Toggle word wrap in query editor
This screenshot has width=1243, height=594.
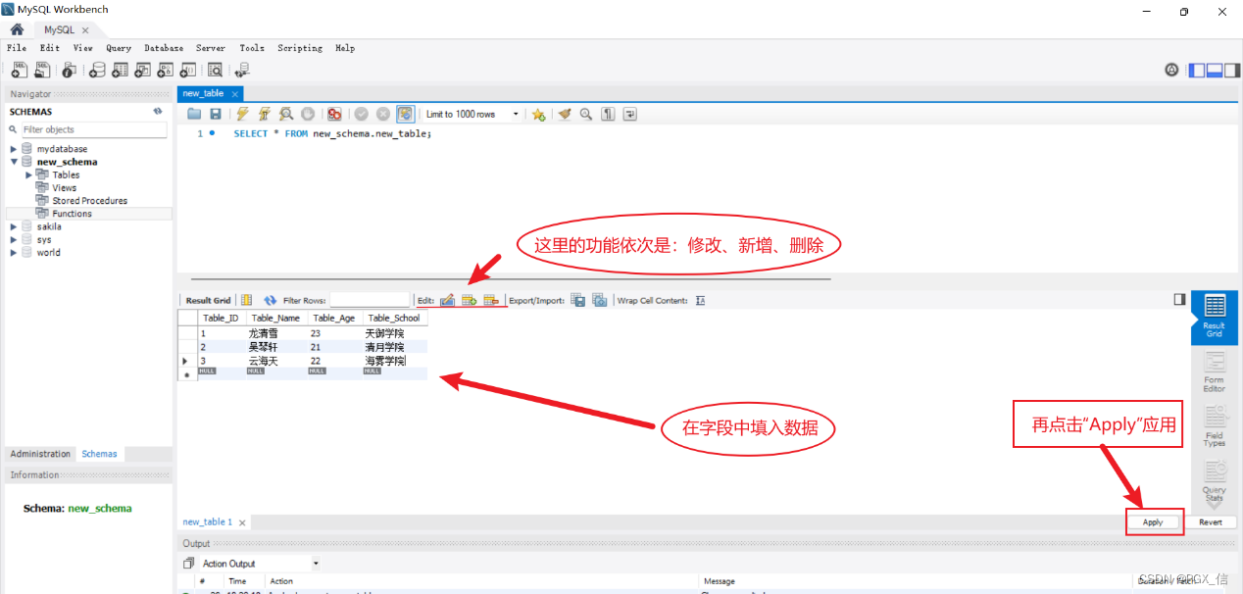630,114
